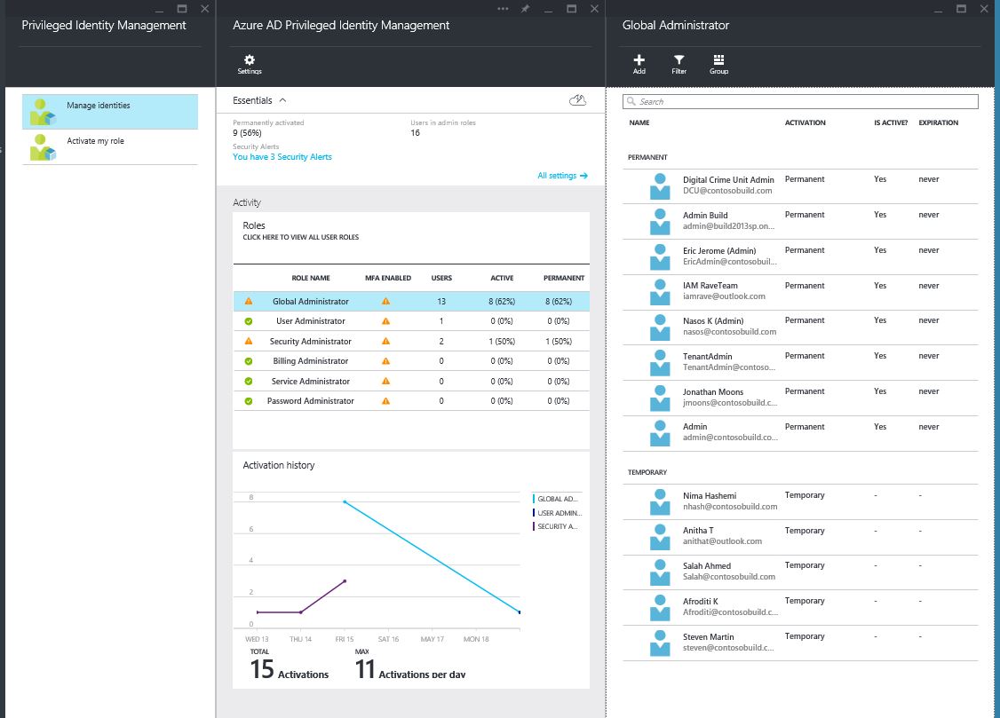This screenshot has height=718, width=1000.
Task: Click MFA warning icon in Global Administrator row
Action: [x=385, y=302]
